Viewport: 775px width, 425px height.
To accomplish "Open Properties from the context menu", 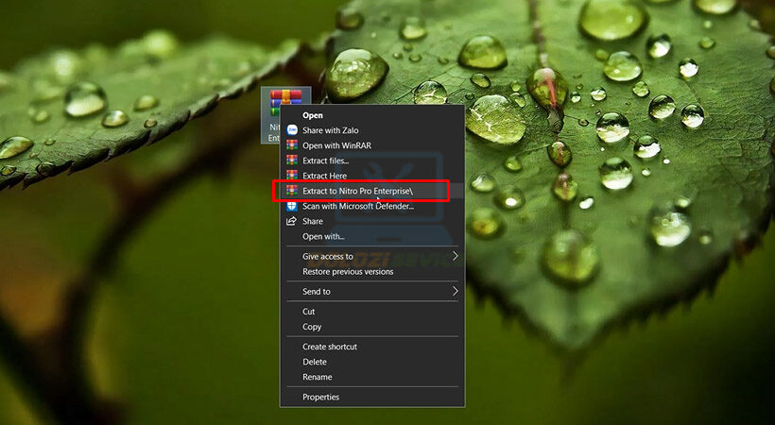I will tap(372, 397).
